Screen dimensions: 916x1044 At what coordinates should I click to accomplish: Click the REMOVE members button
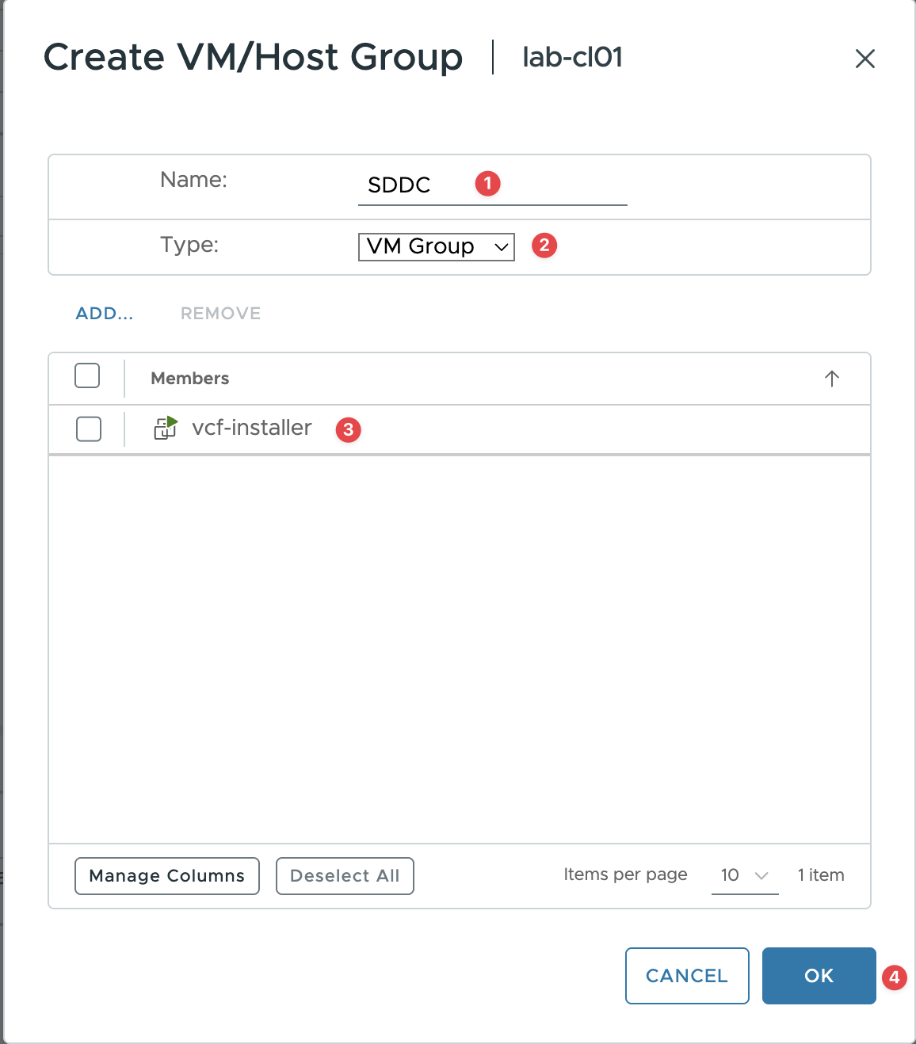[x=220, y=314]
